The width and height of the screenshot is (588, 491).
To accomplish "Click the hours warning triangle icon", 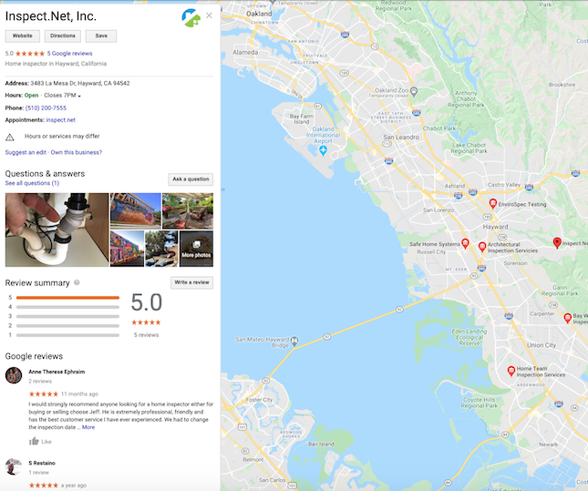I will 10,138.
